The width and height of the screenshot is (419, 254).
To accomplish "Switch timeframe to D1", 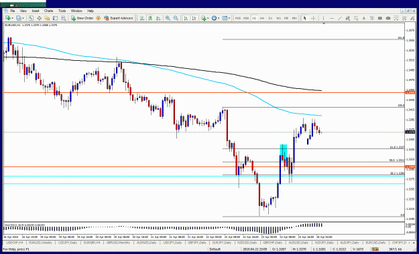I will (270, 18).
